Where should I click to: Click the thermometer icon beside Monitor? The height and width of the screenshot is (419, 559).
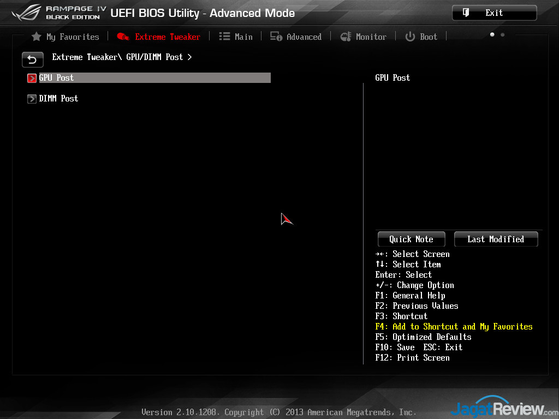[x=346, y=37]
